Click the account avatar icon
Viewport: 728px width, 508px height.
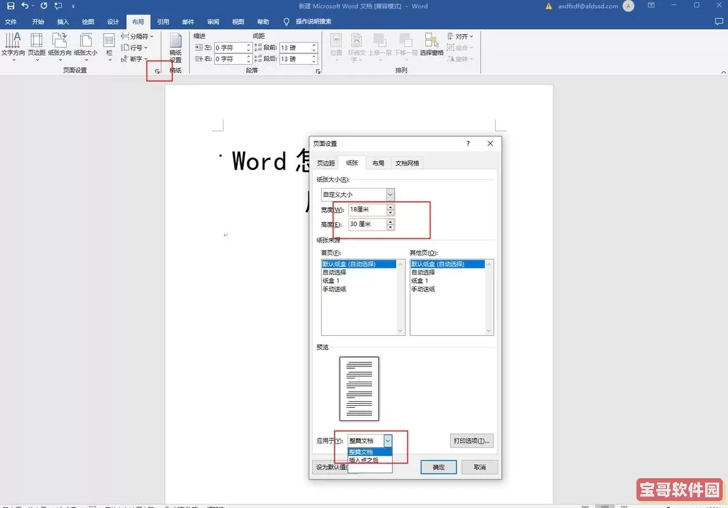pyautogui.click(x=628, y=6)
